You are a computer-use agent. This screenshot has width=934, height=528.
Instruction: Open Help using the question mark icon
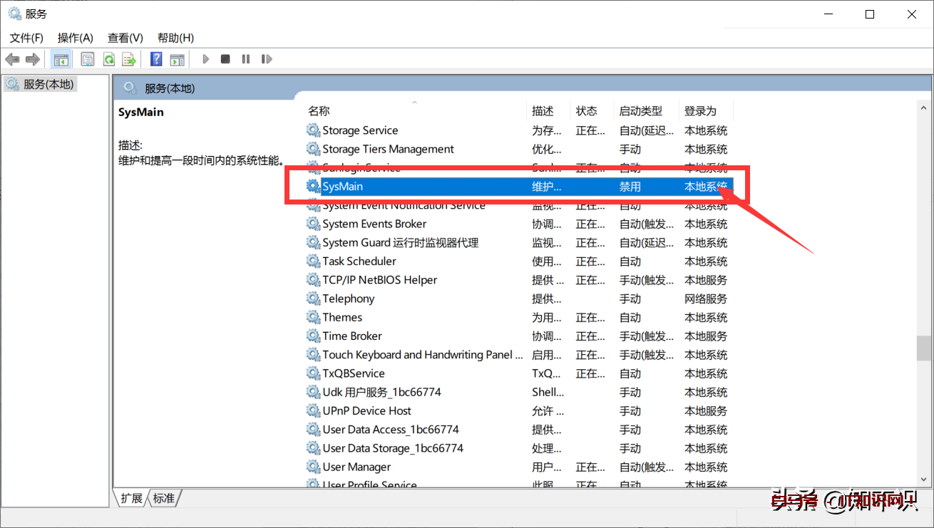point(155,58)
